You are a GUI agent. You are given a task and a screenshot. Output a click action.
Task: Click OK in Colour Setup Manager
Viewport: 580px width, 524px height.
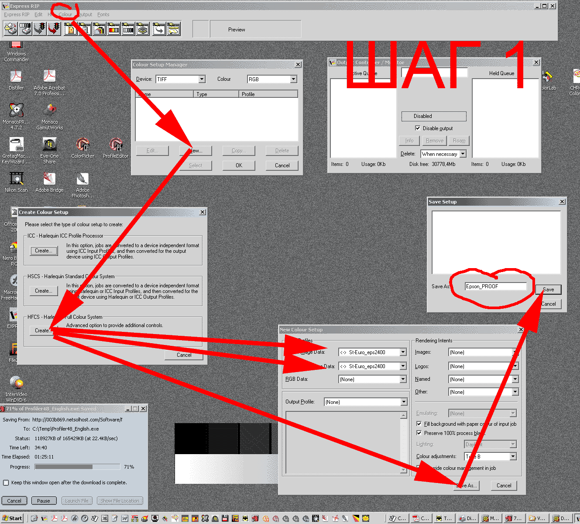coord(239,165)
